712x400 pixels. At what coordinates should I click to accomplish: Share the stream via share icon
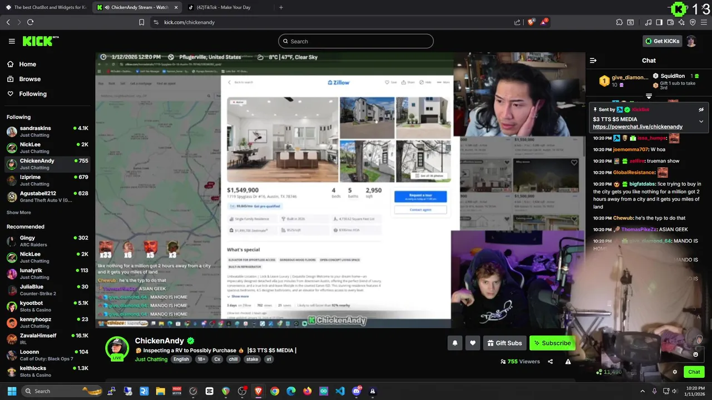click(550, 362)
